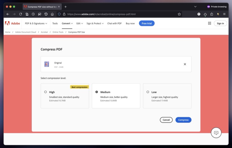The width and height of the screenshot is (232, 148).
Task: Click the Original PDF thumbnail
Action: (47, 64)
